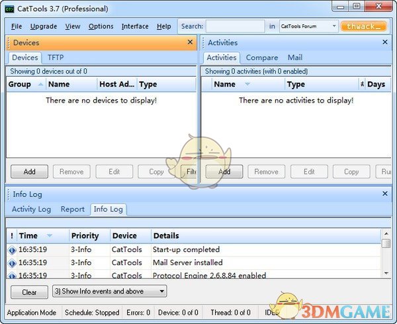The height and width of the screenshot is (324, 397).
Task: Click the Days column header
Action: (378, 84)
